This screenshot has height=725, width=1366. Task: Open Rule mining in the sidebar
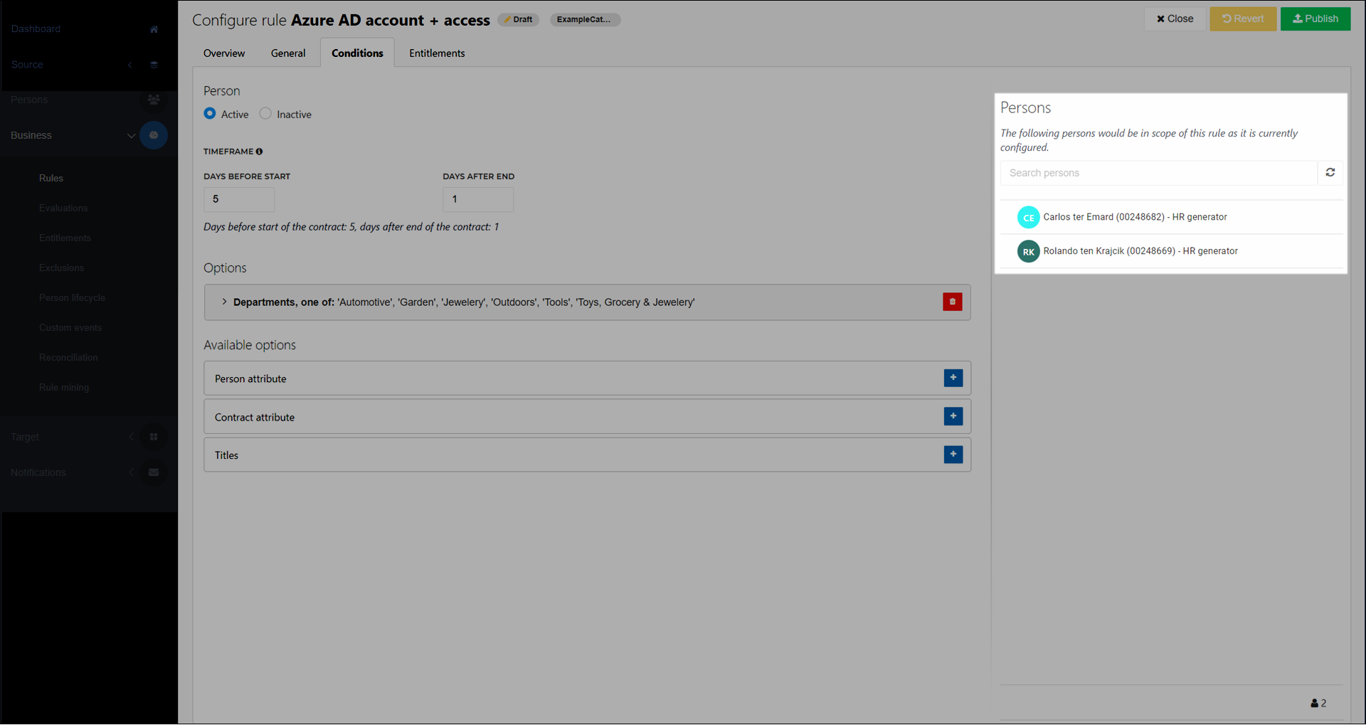[64, 388]
